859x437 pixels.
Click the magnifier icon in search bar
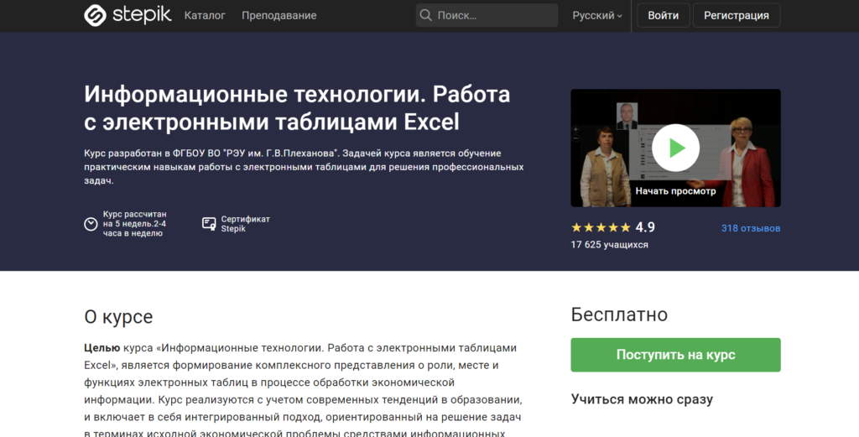tap(425, 15)
